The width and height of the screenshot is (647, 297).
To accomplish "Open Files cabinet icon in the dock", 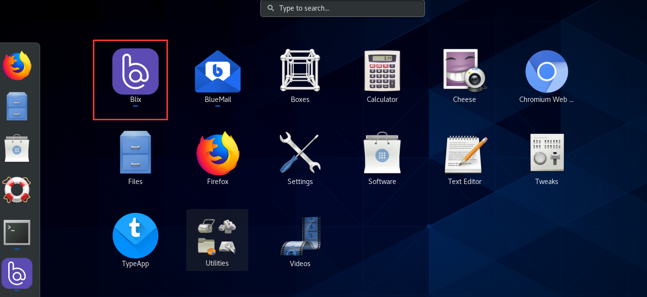I will (17, 106).
